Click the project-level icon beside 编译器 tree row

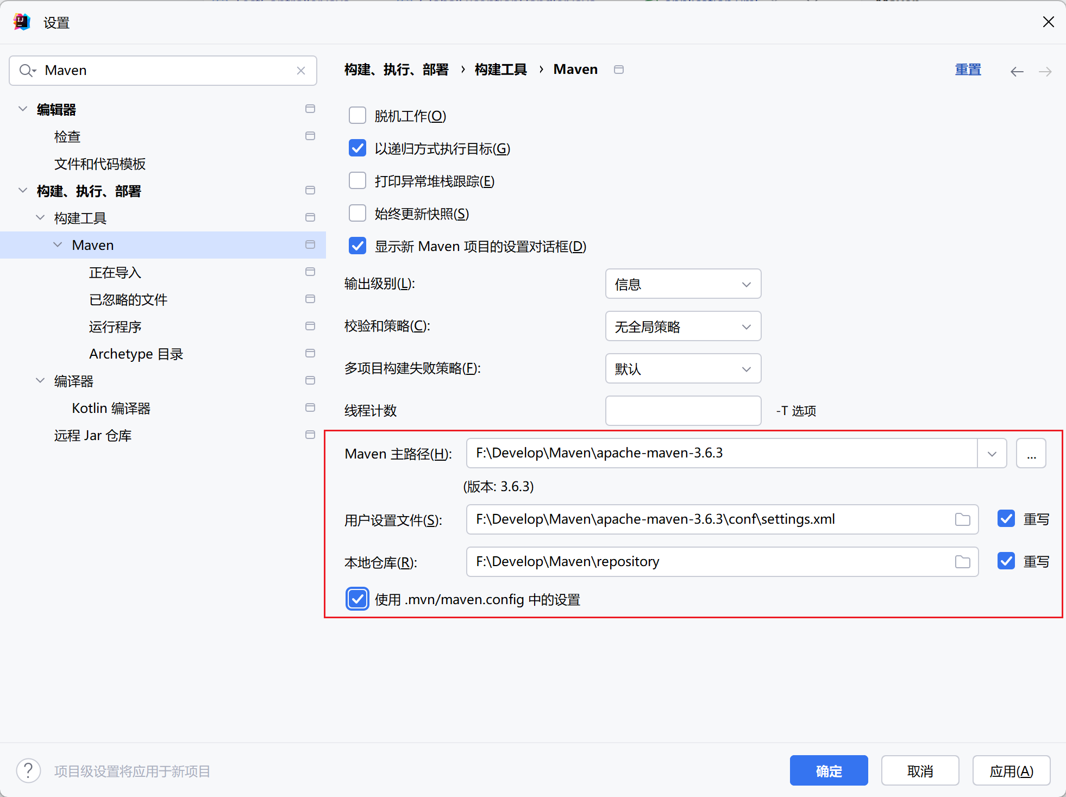310,380
